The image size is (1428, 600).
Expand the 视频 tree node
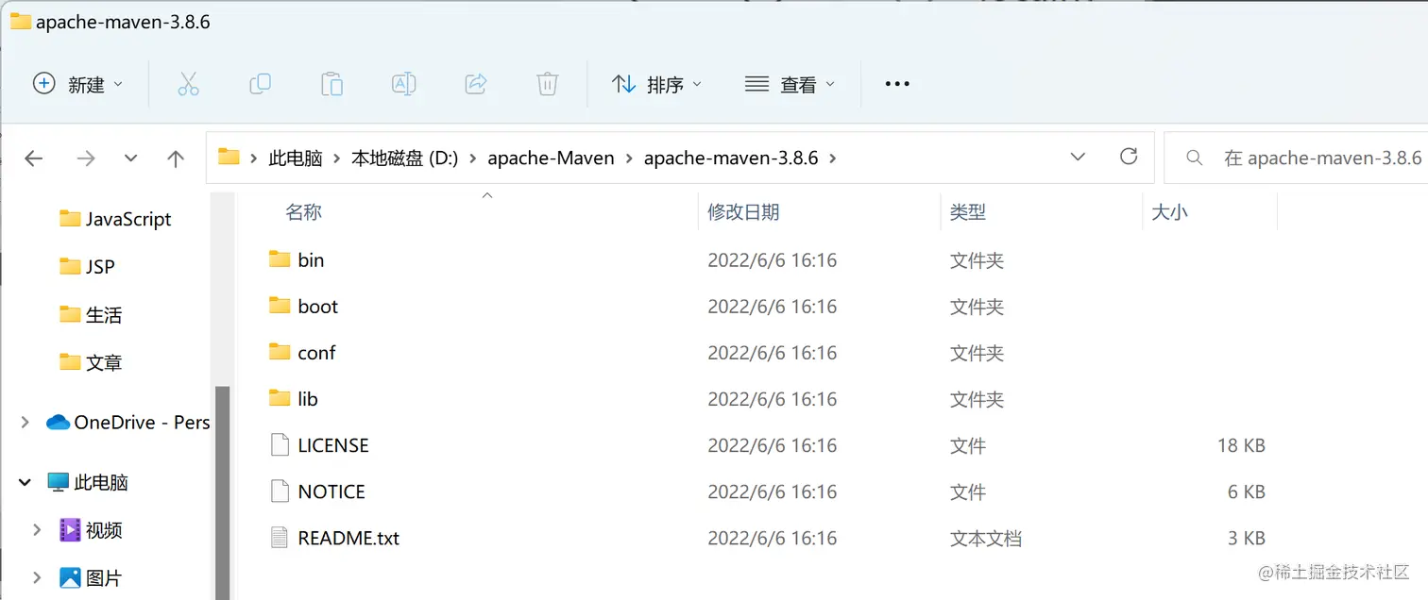(x=38, y=530)
